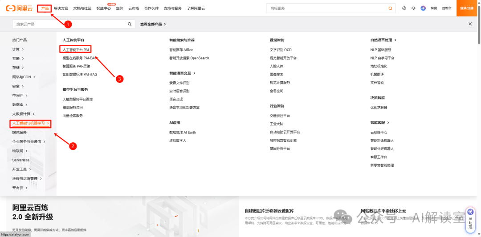This screenshot has height=237, width=481.
Task: Open the 支持与服务 menu
Action: click(173, 8)
